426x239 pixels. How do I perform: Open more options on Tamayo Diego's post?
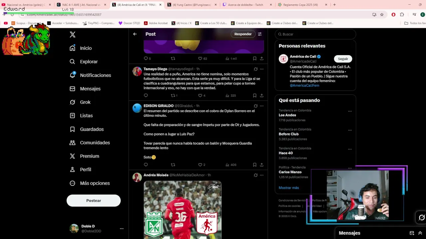click(262, 69)
